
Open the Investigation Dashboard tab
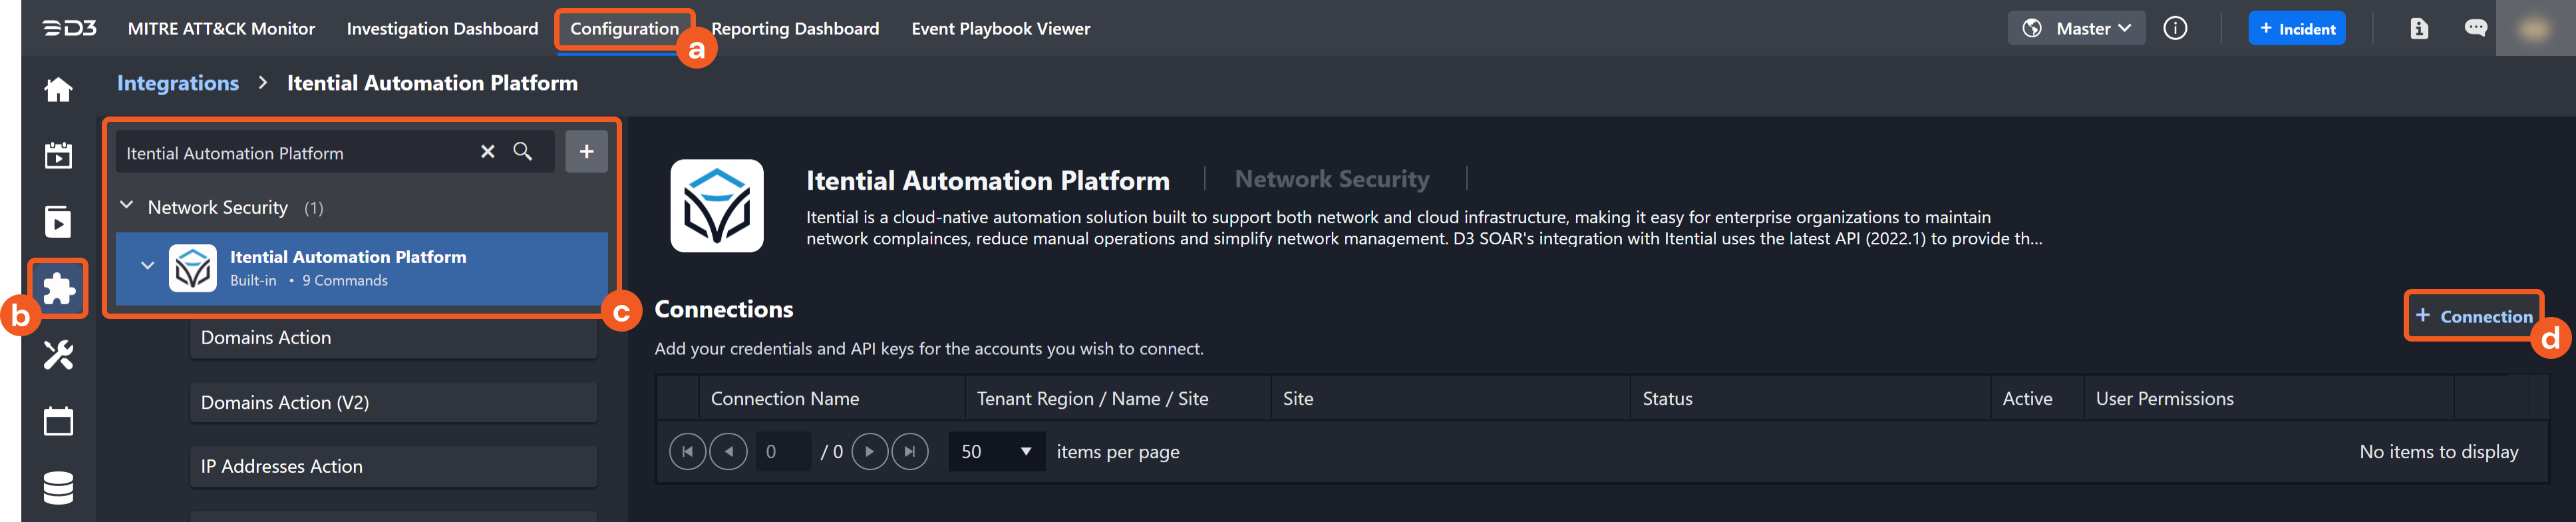click(x=442, y=28)
